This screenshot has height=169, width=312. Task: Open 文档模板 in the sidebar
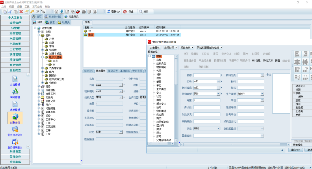15,80
